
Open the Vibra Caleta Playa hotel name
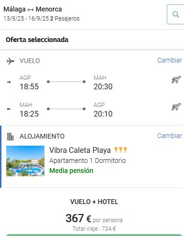[80, 150]
